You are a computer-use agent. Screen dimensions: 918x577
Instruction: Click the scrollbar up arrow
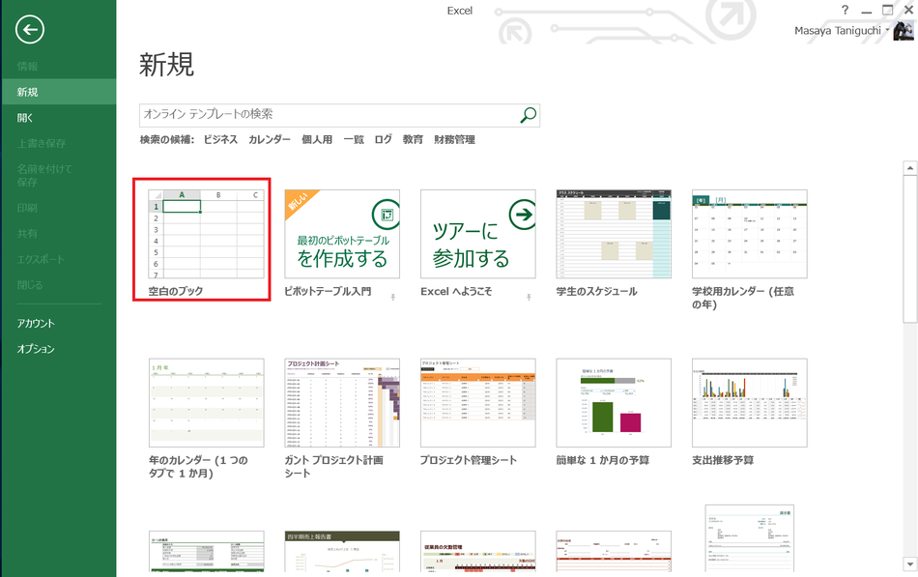coord(910,168)
